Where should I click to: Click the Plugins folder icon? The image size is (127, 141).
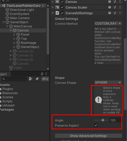[1, 89]
